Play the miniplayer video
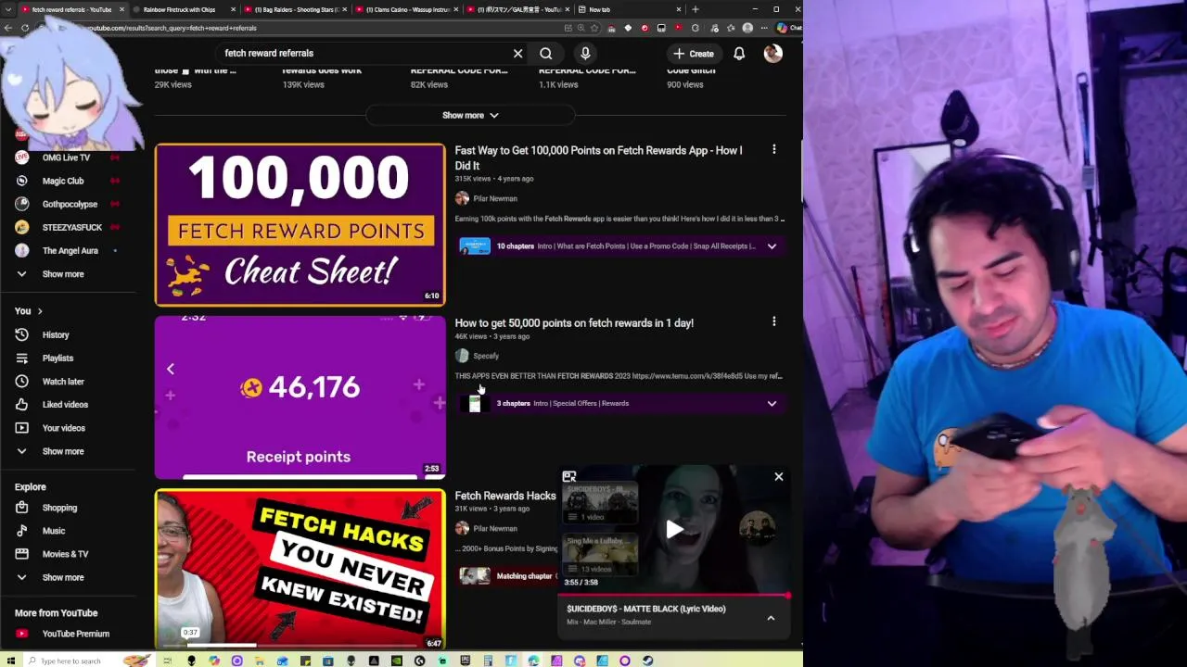Viewport: 1187px width, 667px height. coord(674,529)
